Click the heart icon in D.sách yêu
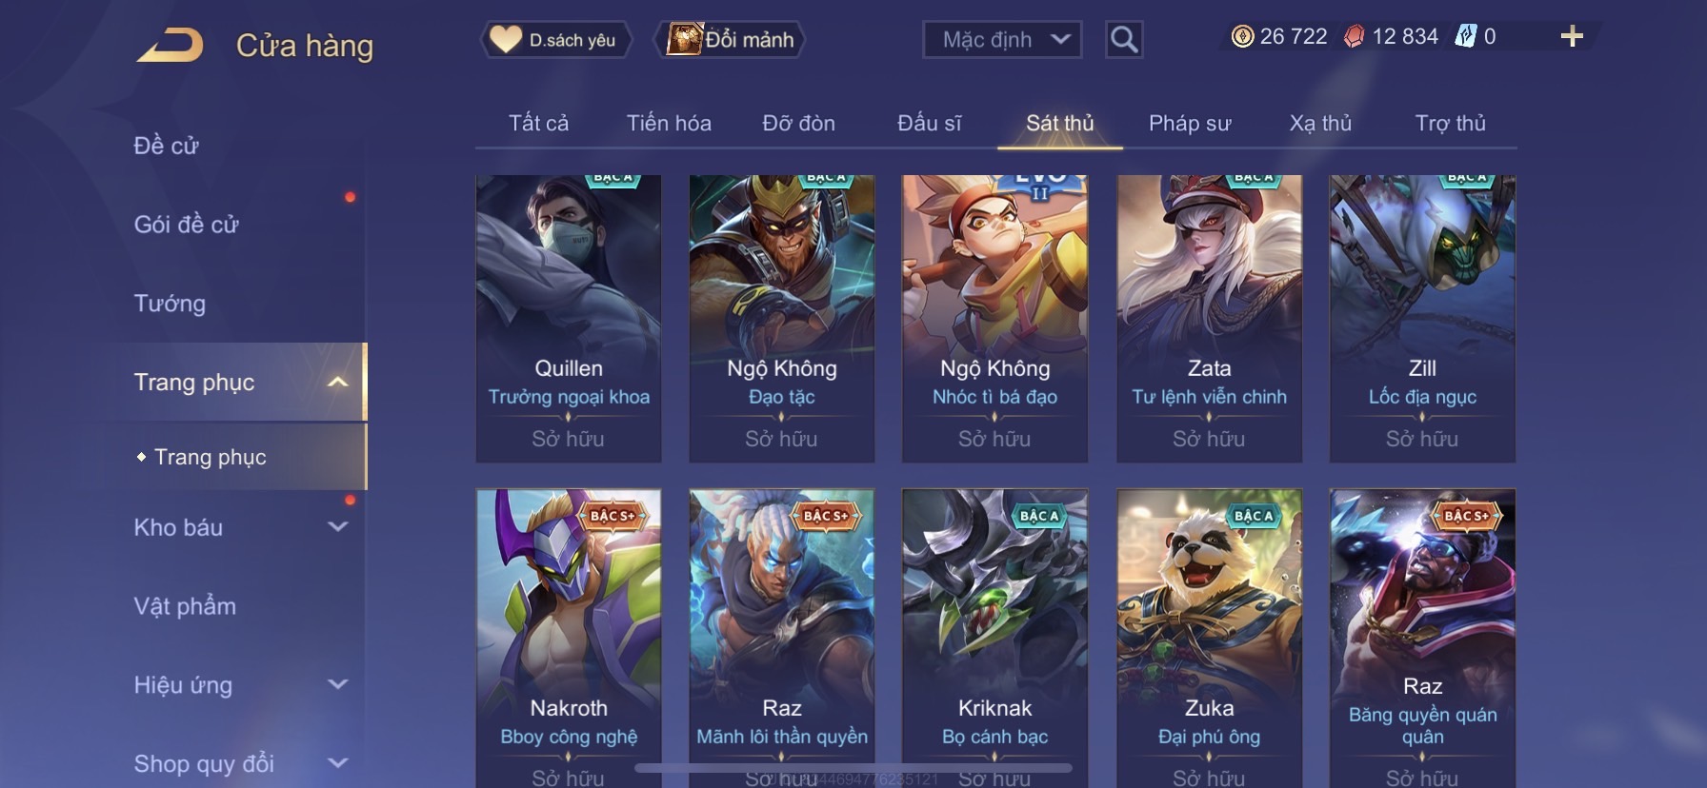 pos(505,39)
